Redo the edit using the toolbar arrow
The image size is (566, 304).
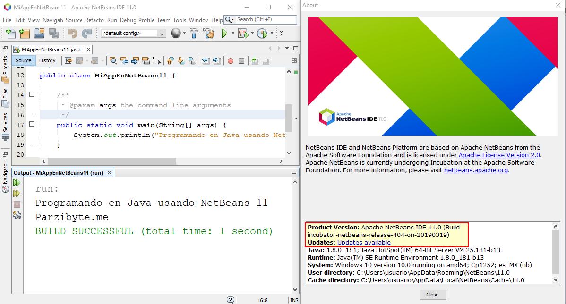86,34
